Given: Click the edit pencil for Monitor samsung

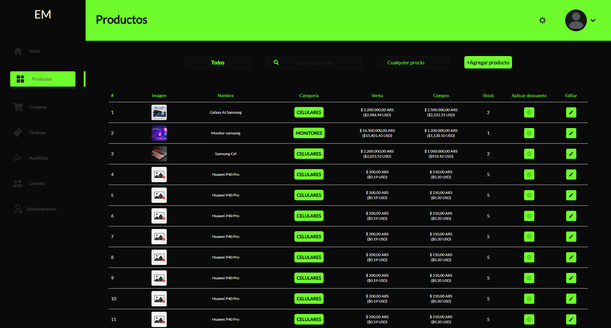Looking at the screenshot, I should 571,133.
